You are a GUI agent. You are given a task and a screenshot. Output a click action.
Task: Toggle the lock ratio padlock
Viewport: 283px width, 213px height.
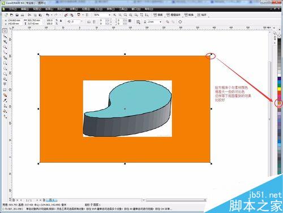pyautogui.click(x=61, y=20)
